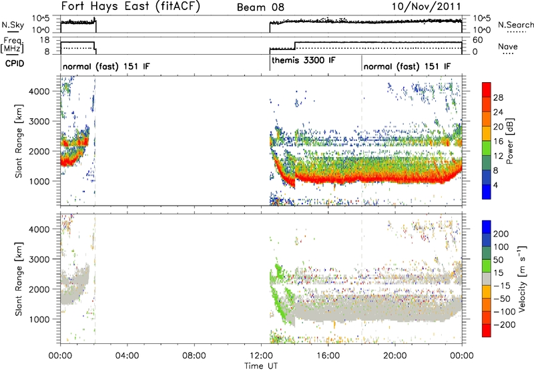Click the dark blue bottom of the power colorbar

(x=487, y=192)
